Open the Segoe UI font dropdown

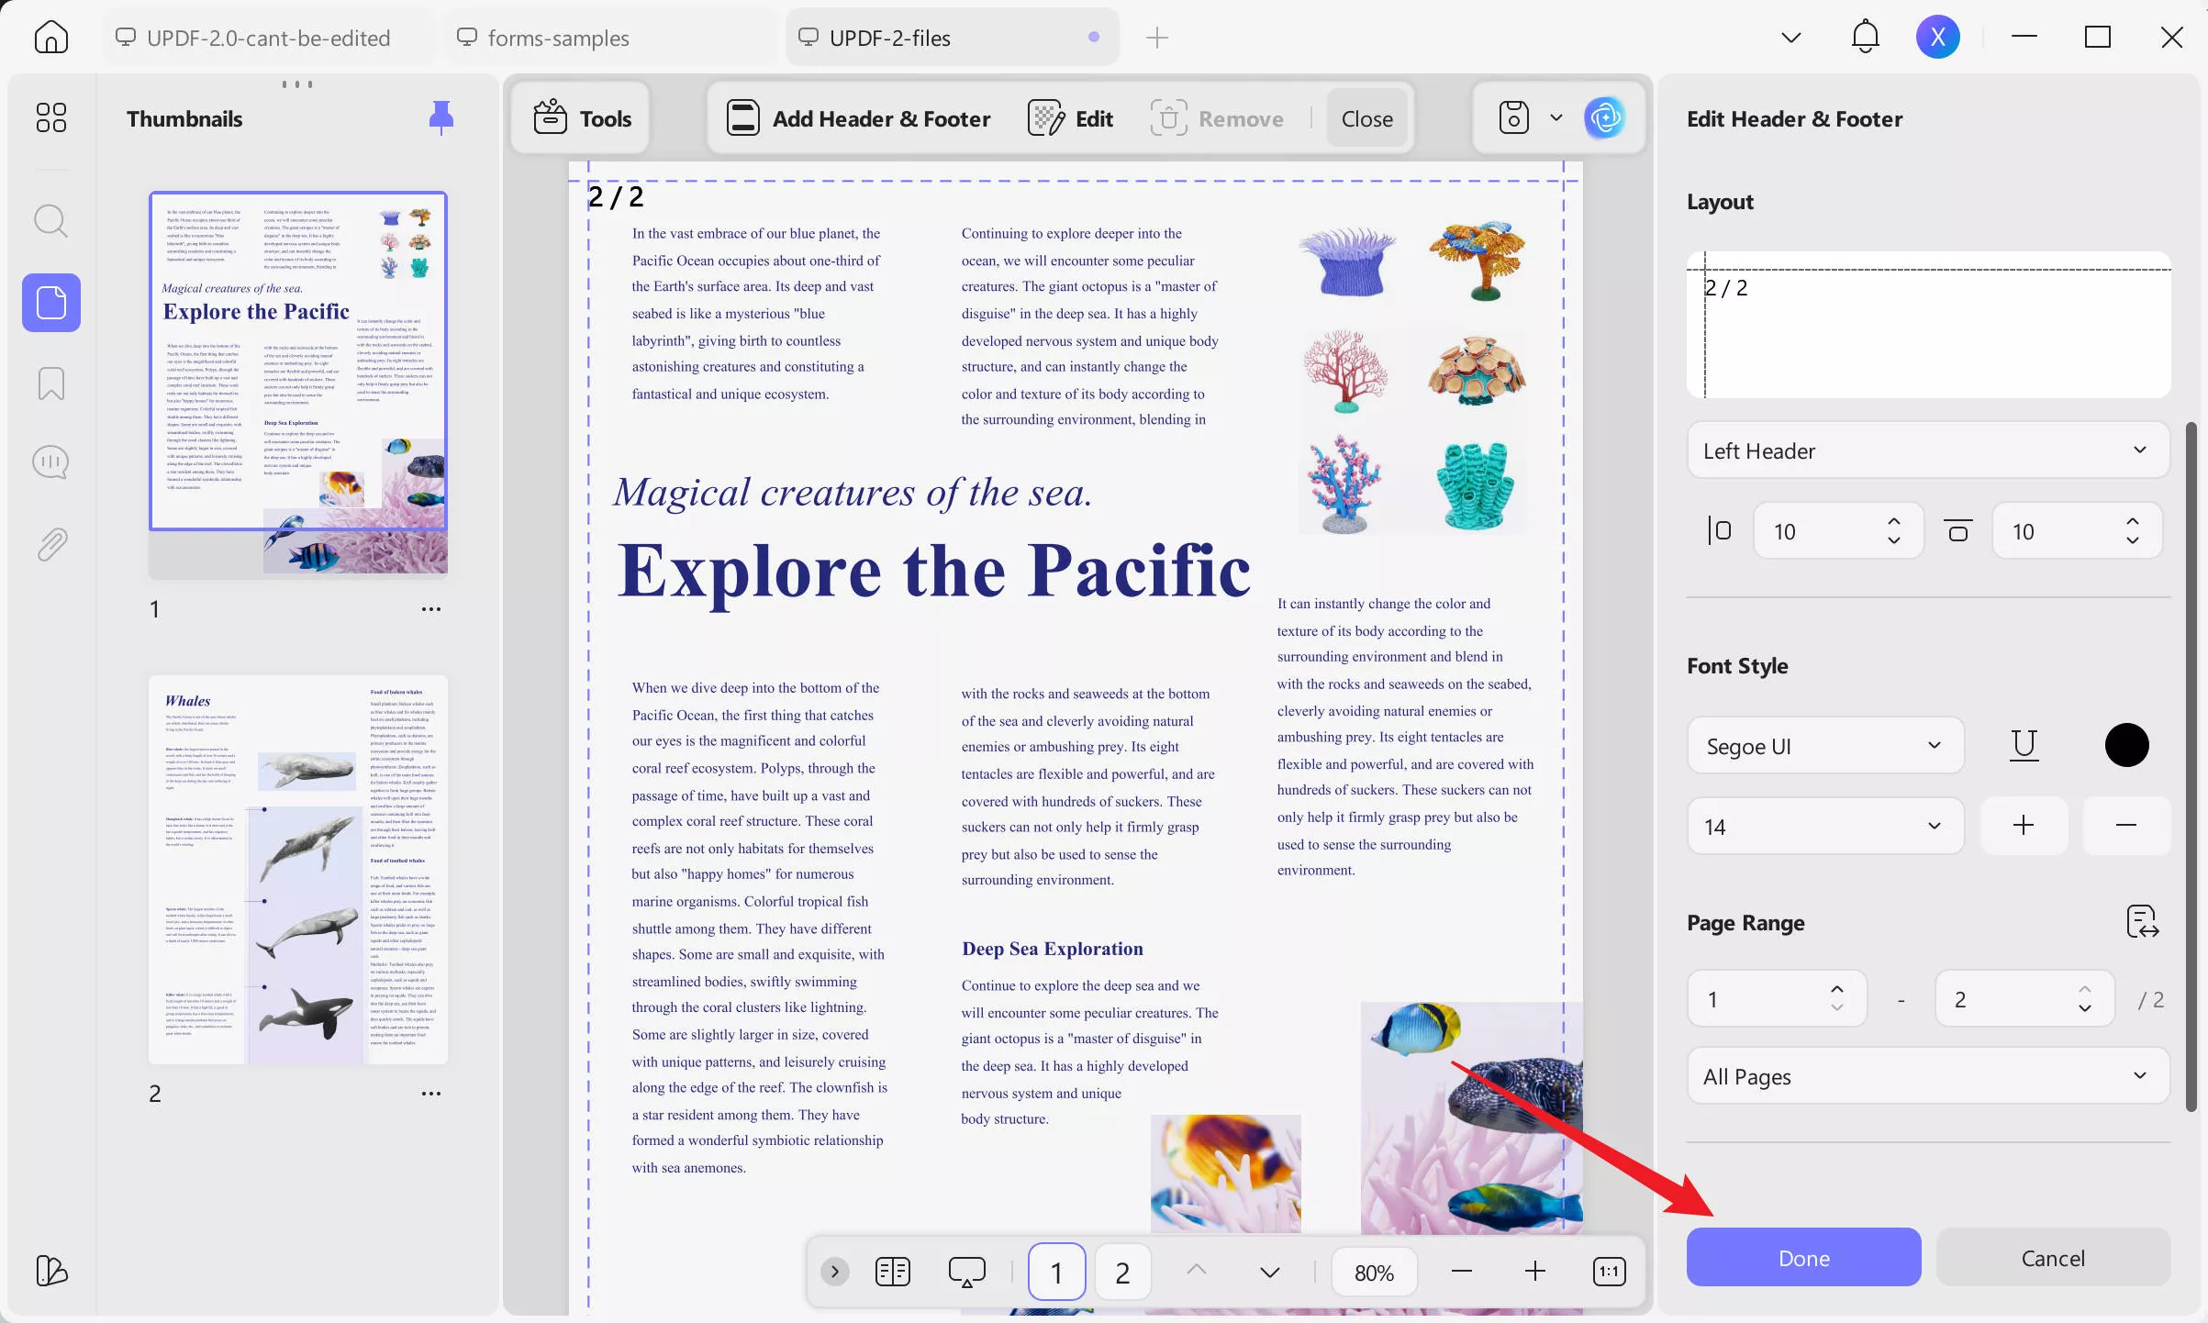1824,746
